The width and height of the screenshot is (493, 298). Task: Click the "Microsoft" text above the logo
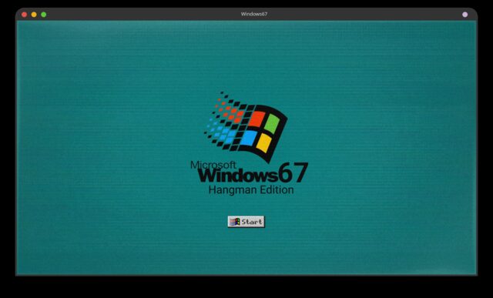(213, 165)
